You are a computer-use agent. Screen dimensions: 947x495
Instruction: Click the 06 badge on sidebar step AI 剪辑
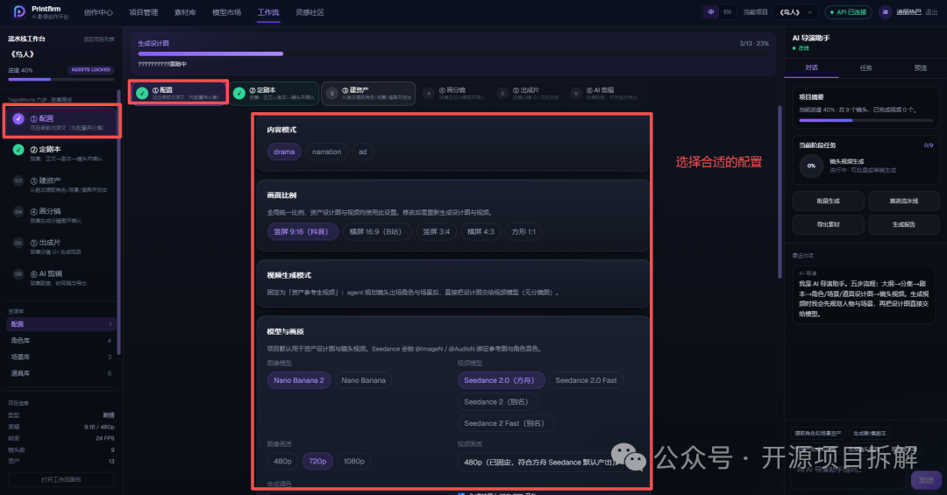tap(18, 274)
